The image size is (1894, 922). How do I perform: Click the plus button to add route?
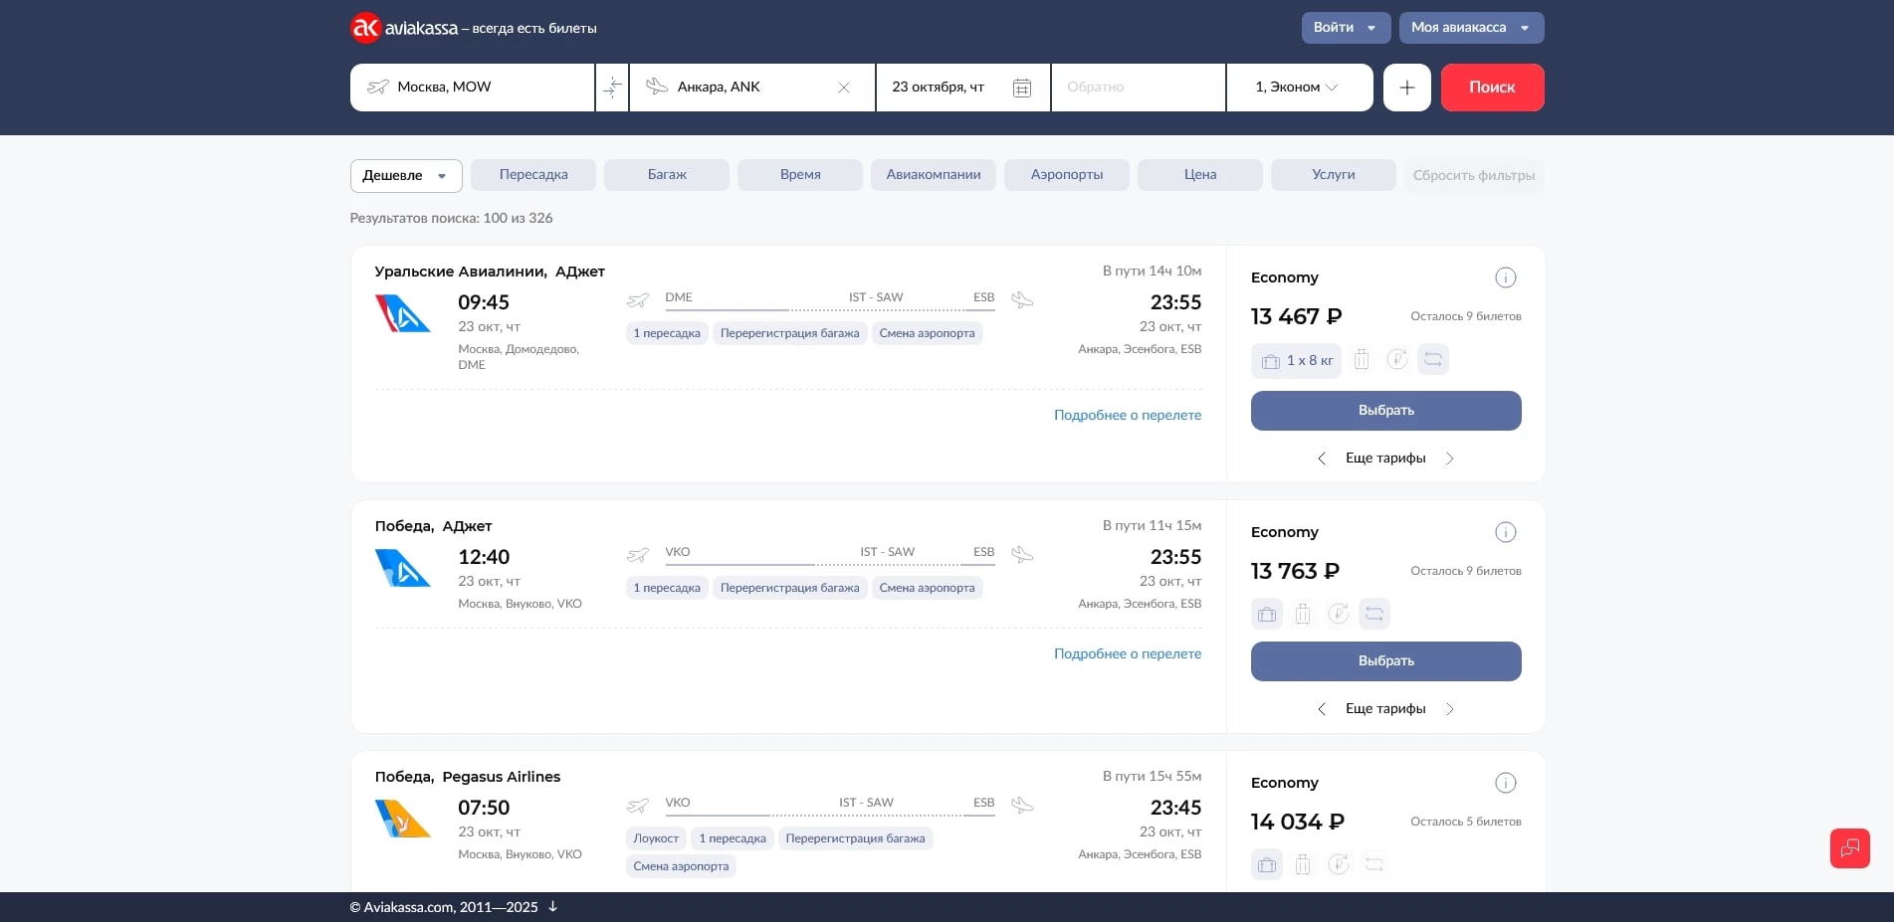point(1406,88)
